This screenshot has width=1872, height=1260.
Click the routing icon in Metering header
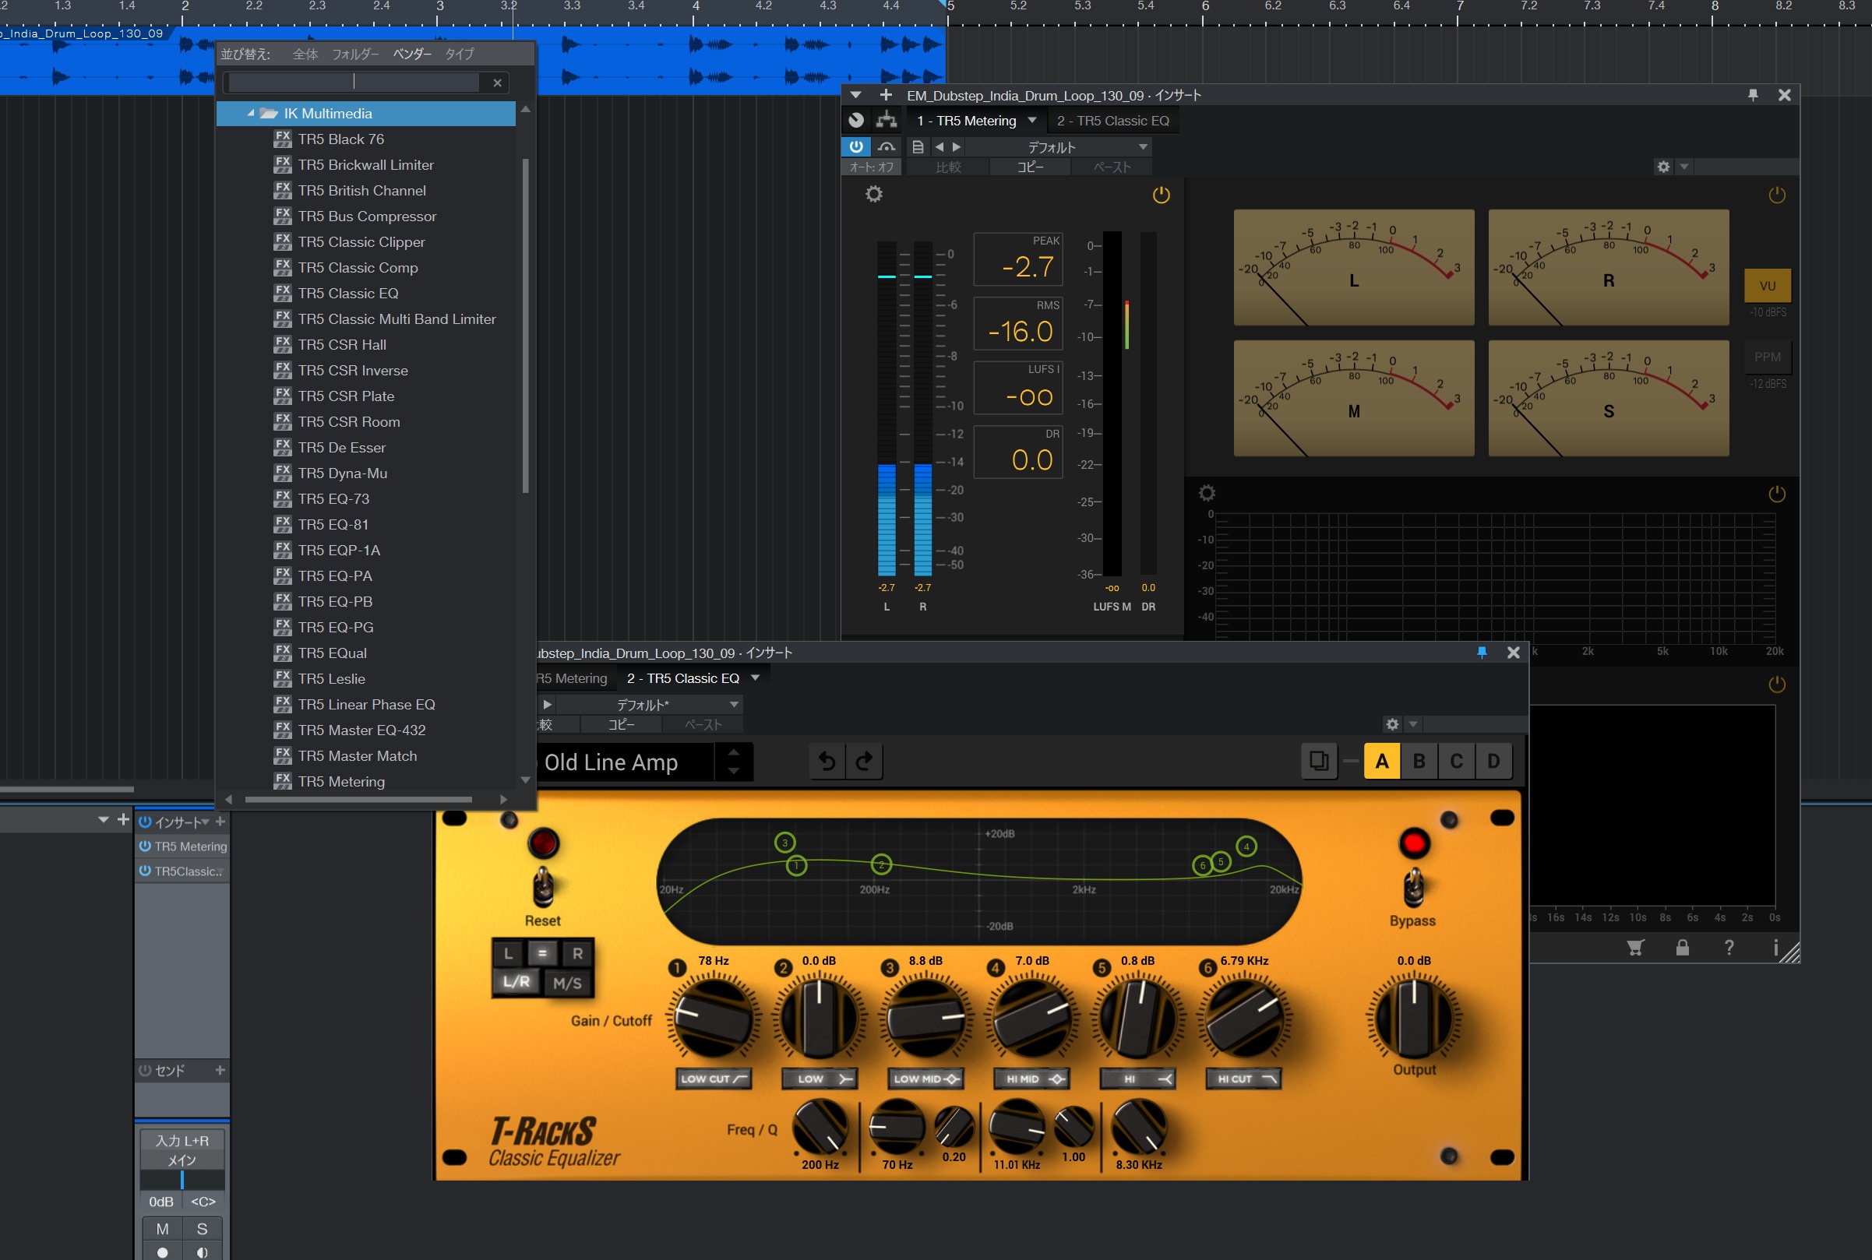tap(887, 121)
